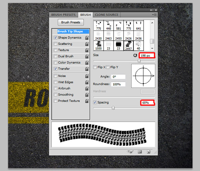
Task: Click the brush list scroll down arrow
Action: (x=152, y=48)
